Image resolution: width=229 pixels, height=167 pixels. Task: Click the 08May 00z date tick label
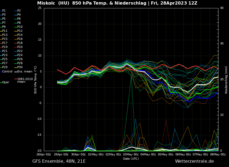pyautogui.click(x=218, y=154)
